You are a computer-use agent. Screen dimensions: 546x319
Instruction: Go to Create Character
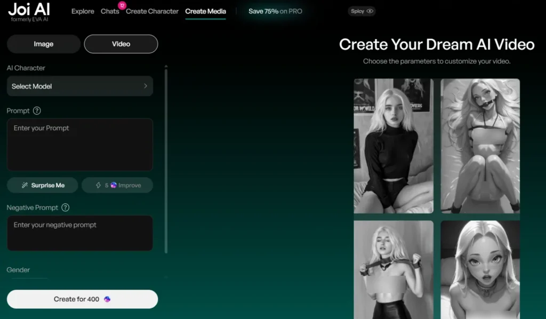[x=152, y=11]
